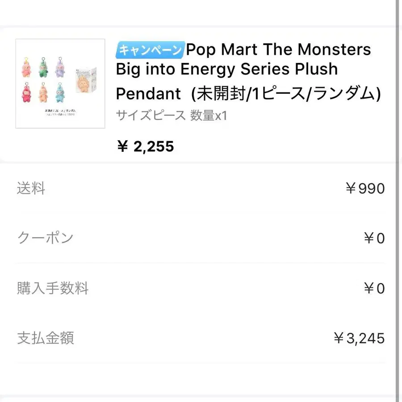The height and width of the screenshot is (402, 402).
Task: Click the purchase fee ¥0 amount
Action: (x=374, y=288)
